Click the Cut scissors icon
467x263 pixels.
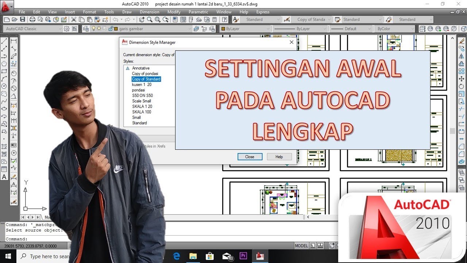(73, 19)
